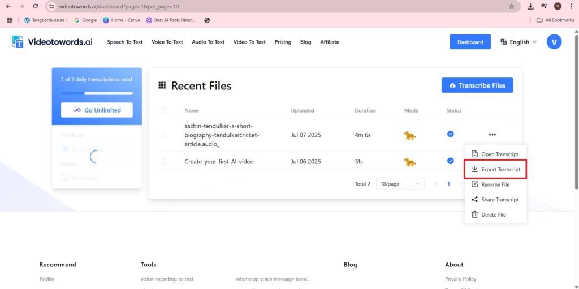The image size is (579, 289).
Task: Click the address bar URL
Action: 119,6
